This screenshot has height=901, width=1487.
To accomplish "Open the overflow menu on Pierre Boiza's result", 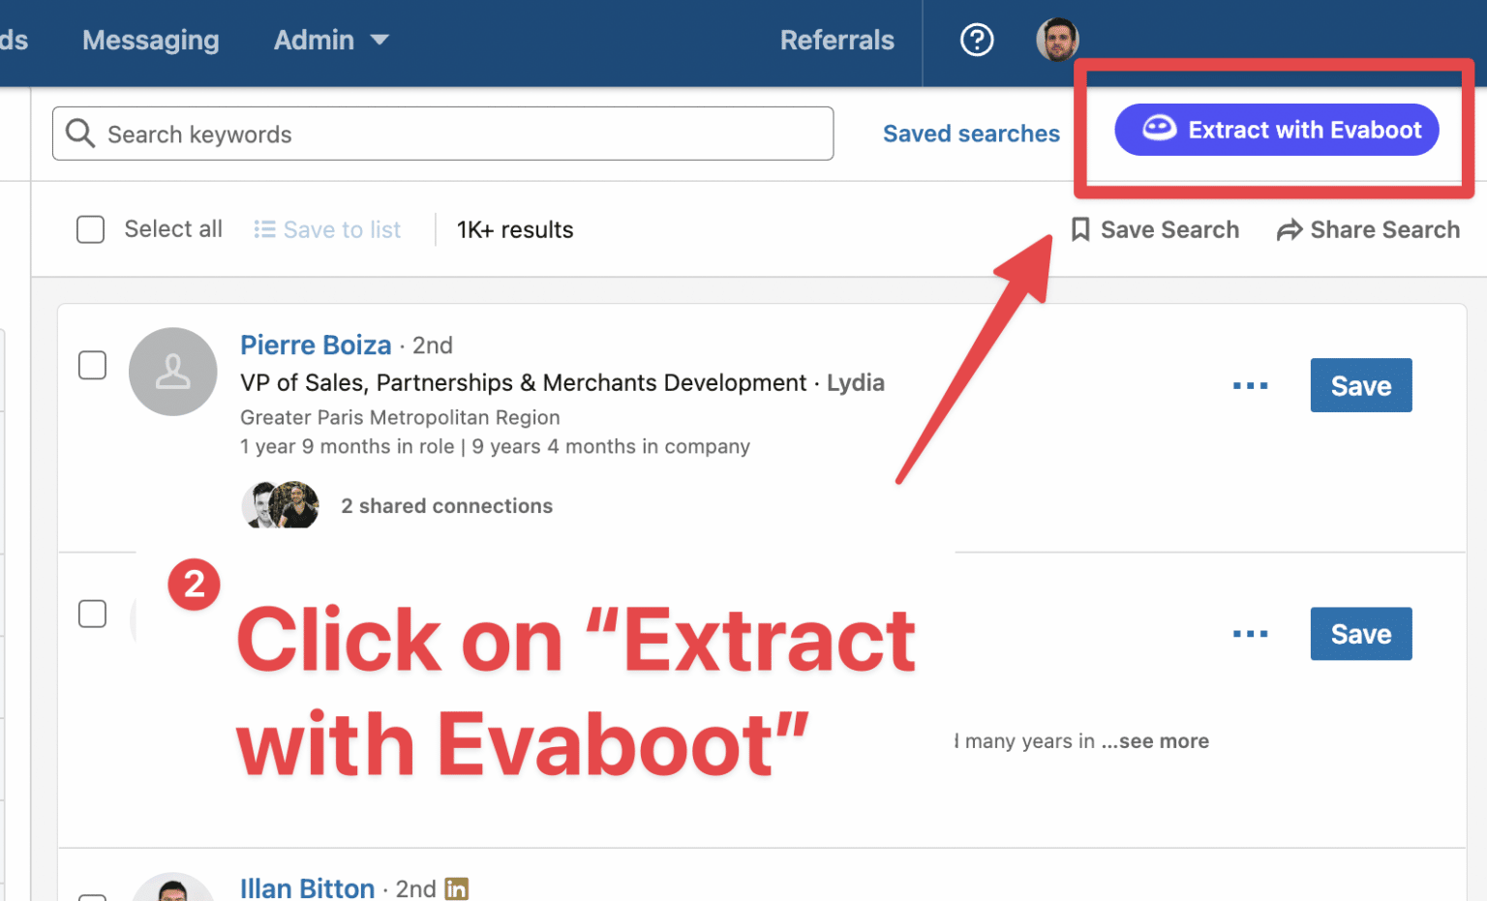I will 1250,384.
